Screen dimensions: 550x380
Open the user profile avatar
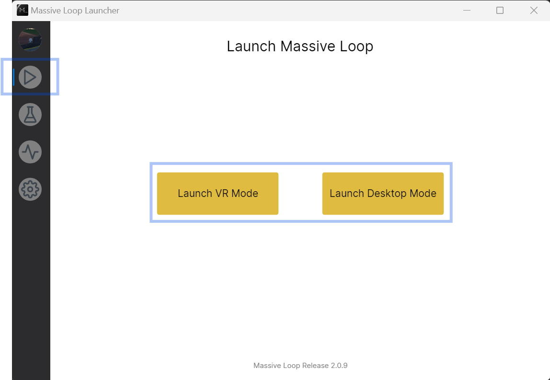[30, 40]
